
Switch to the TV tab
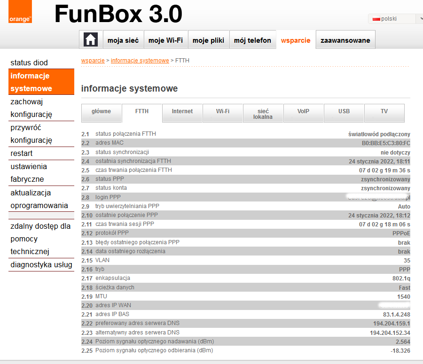coord(384,112)
